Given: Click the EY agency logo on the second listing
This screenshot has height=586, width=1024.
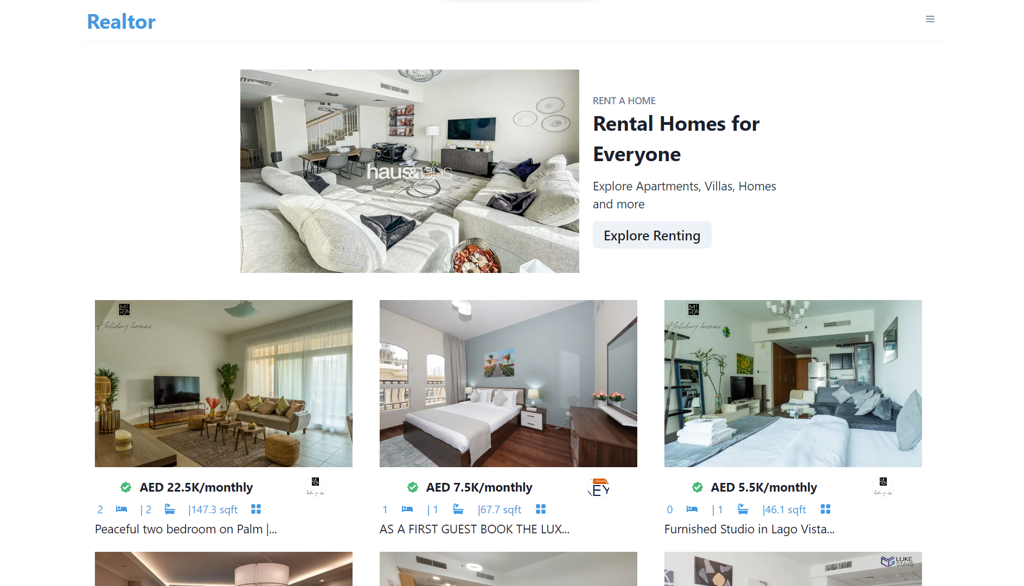Looking at the screenshot, I should pos(599,487).
